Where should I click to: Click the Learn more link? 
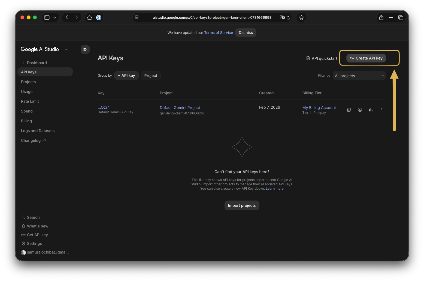pos(275,189)
